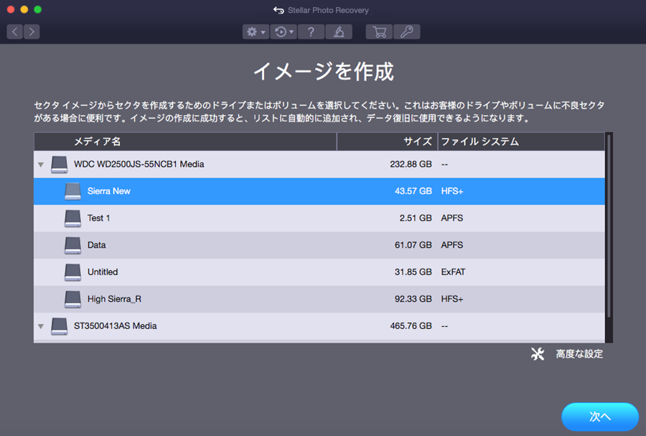Image resolution: width=646 pixels, height=436 pixels.
Task: Click the 92.33 GB size cell
Action: coord(413,300)
